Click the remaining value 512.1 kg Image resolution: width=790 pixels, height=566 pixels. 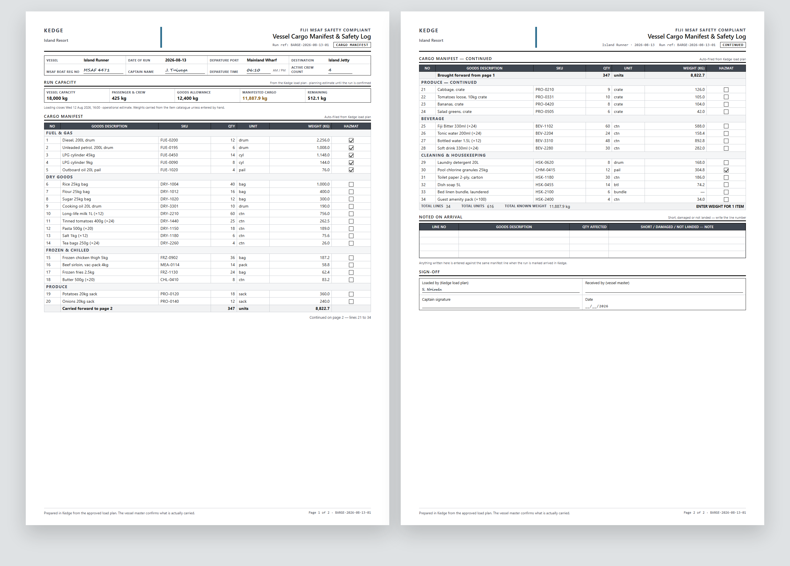tap(317, 98)
